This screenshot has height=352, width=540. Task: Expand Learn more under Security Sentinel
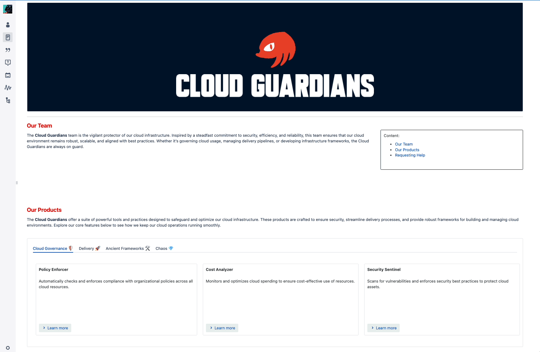tap(384, 328)
